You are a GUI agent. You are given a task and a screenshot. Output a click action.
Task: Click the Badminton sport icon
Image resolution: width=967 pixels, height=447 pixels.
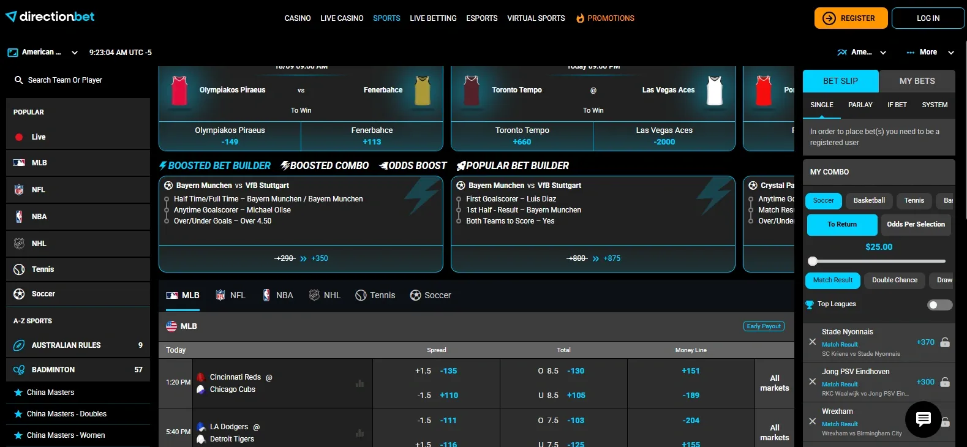19,370
